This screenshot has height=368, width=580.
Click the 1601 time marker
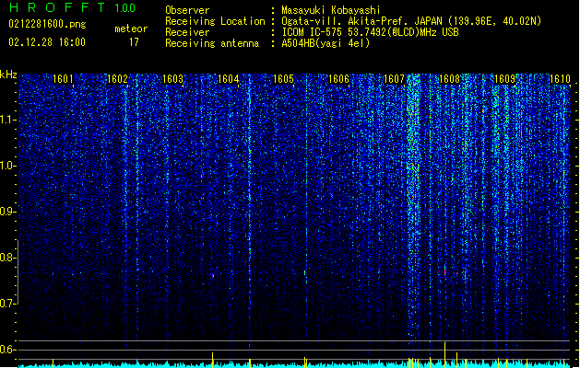click(63, 79)
